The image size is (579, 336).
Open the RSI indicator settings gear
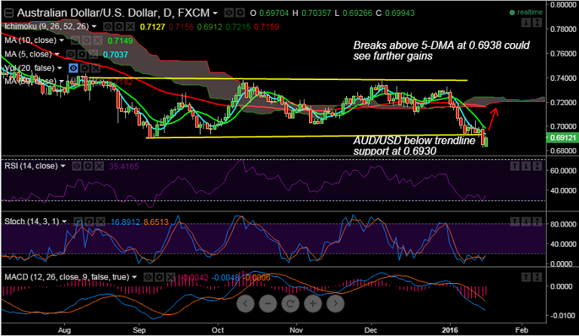(88, 166)
